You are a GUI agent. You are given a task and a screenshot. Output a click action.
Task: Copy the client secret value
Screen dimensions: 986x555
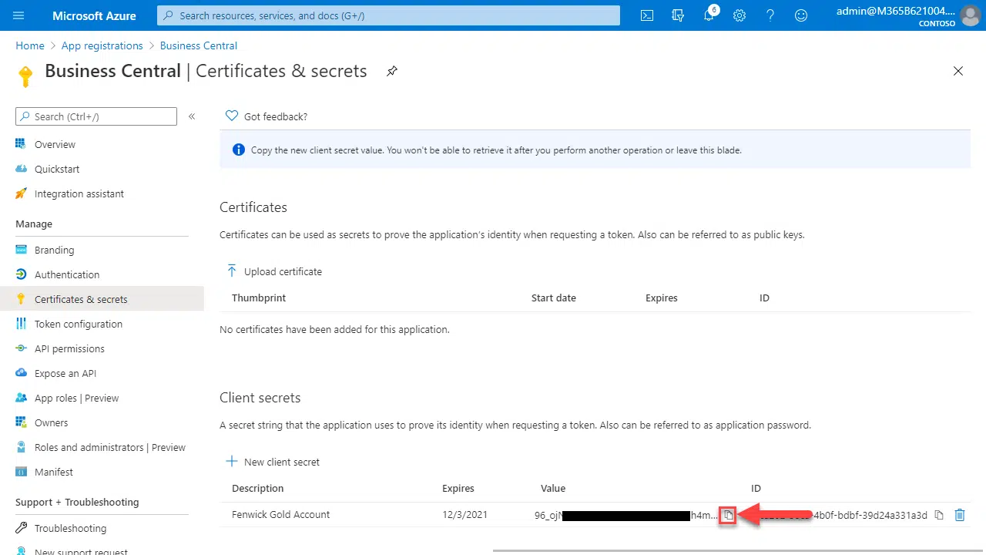point(728,515)
